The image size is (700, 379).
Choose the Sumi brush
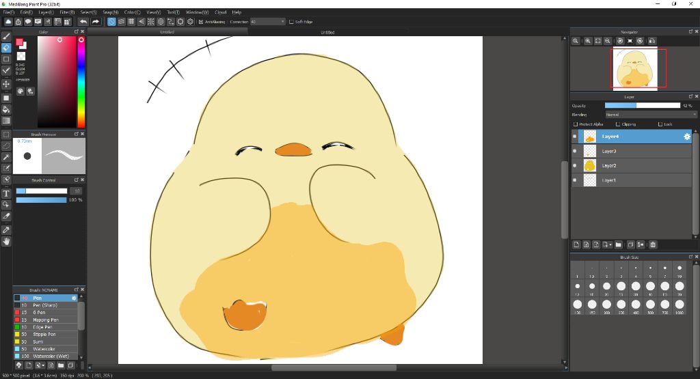click(46, 341)
